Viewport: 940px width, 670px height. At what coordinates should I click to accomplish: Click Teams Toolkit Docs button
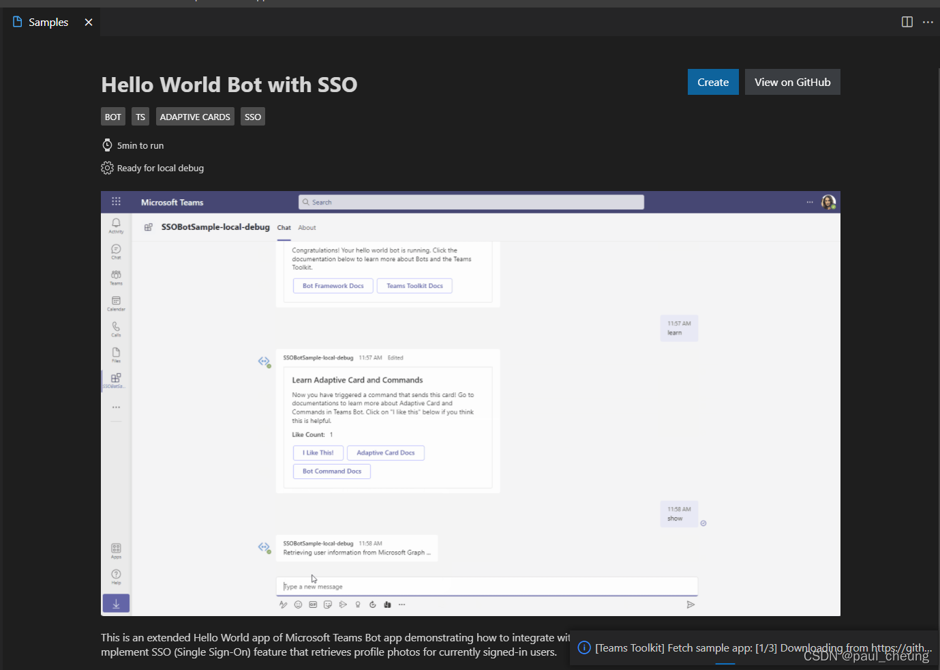[414, 286]
